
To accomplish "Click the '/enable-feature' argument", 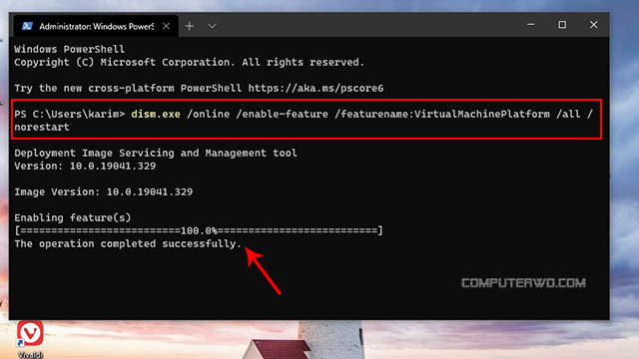I will 282,114.
